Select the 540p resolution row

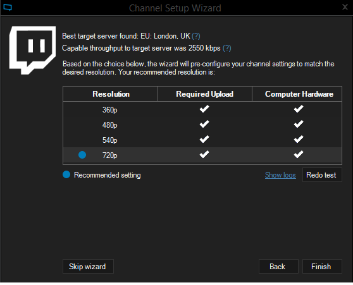coord(202,140)
